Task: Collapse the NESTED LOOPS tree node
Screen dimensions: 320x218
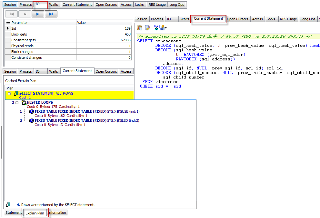Action: point(17,102)
